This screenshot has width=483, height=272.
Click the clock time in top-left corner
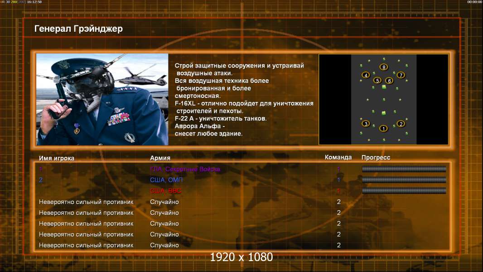(34, 2)
